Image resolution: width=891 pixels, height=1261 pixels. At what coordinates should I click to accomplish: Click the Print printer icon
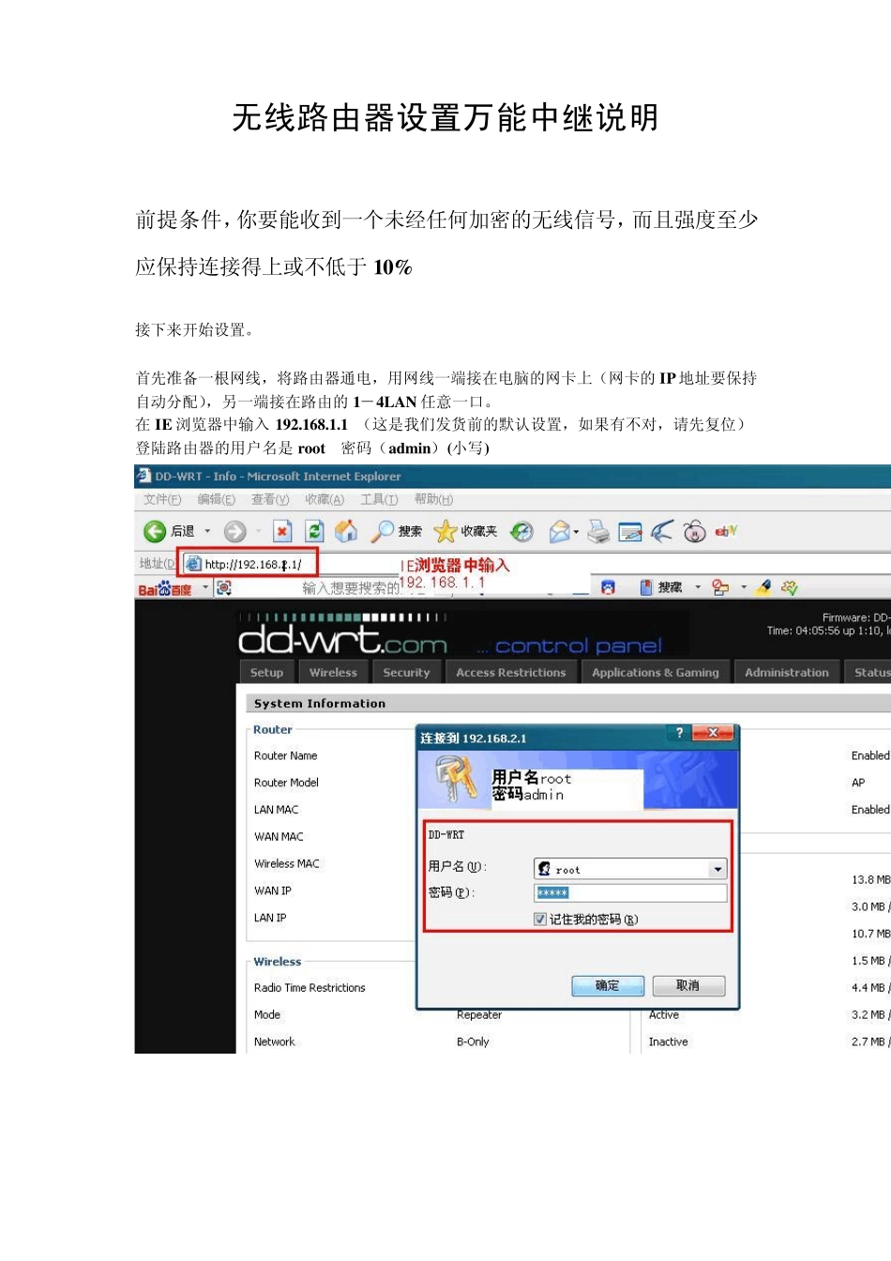click(598, 532)
